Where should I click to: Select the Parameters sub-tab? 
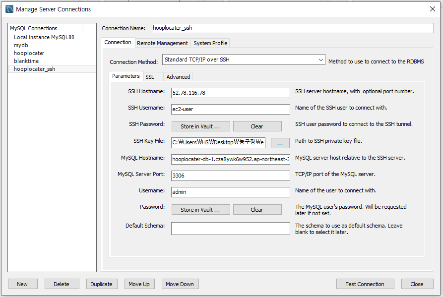pyautogui.click(x=126, y=76)
